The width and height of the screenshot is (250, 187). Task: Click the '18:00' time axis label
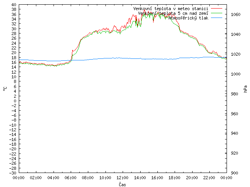[175, 178]
